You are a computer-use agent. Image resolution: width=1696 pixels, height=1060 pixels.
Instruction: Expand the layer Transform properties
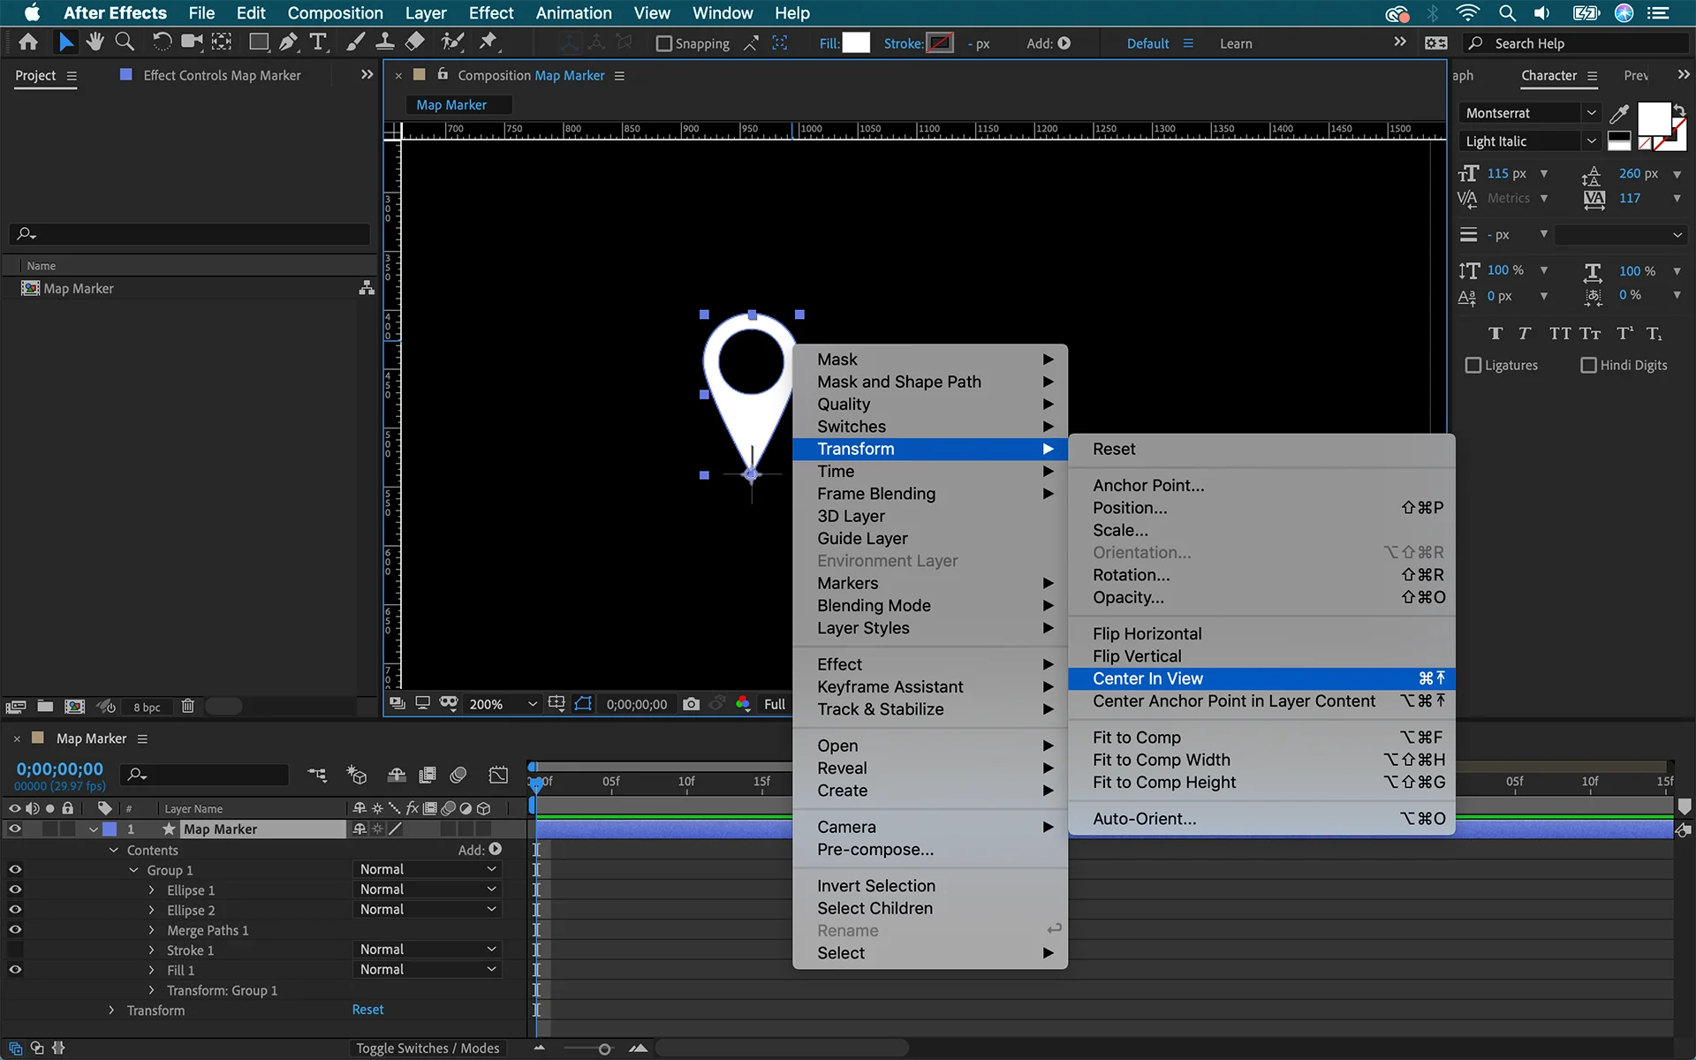110,1011
